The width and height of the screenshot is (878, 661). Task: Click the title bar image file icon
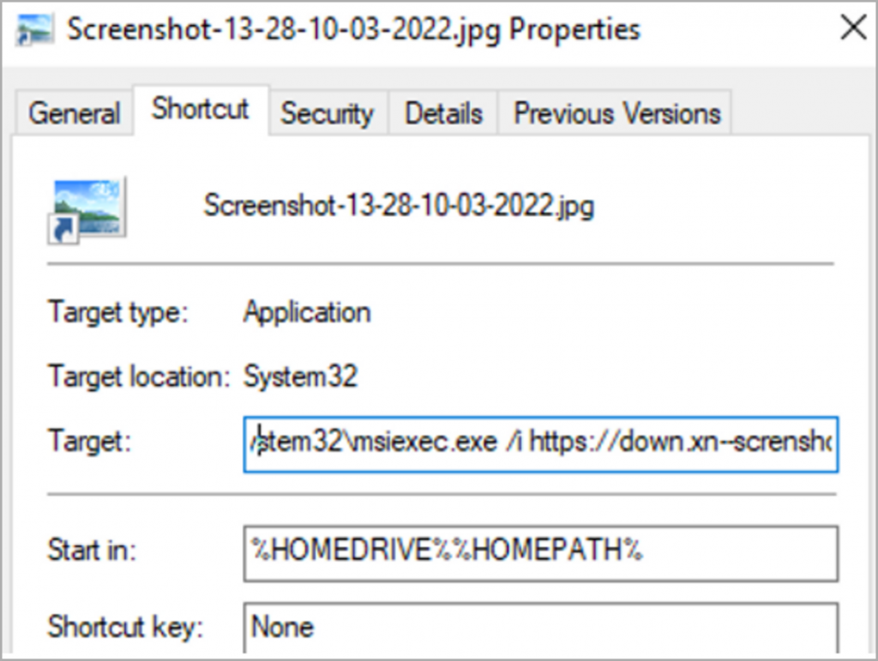[x=34, y=28]
